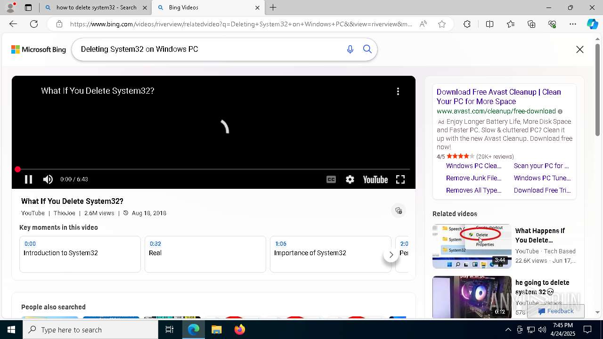
Task: Open Browser essentials heart icon
Action: point(552,24)
